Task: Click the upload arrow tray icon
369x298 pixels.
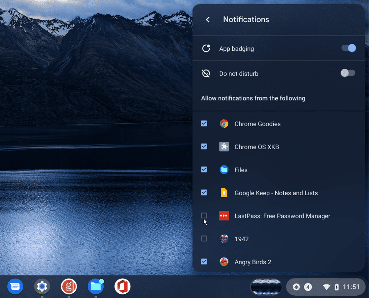Action: point(296,287)
